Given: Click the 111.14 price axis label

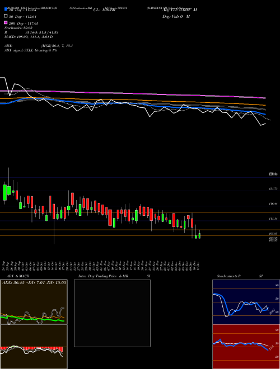Looking at the screenshot, I should [x=273, y=219].
